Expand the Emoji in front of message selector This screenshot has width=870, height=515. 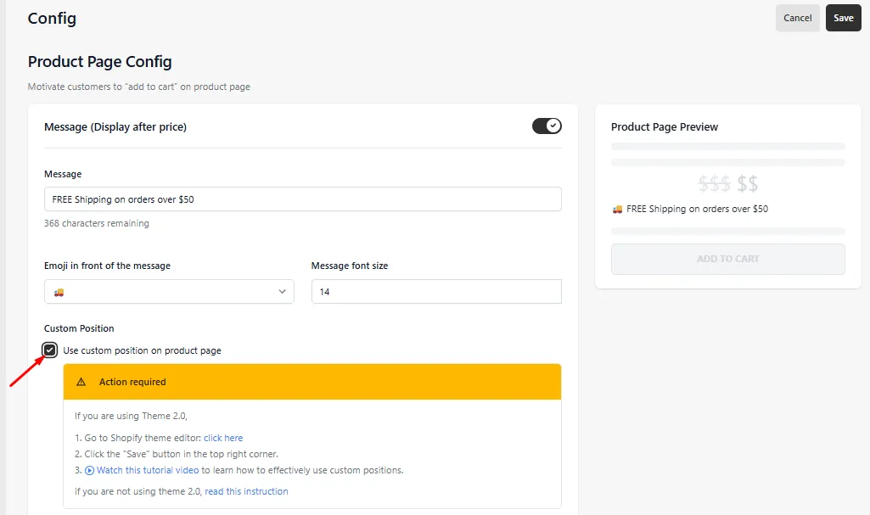(x=169, y=292)
